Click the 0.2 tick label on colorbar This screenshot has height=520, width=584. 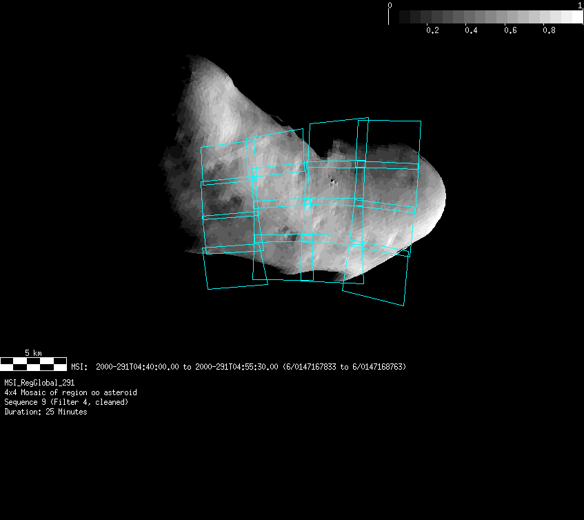(432, 31)
